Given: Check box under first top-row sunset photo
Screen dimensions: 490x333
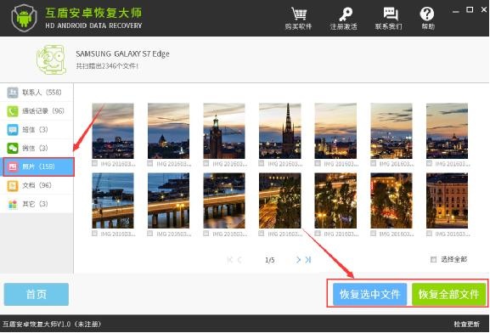Looking at the screenshot, I should click(94, 163).
